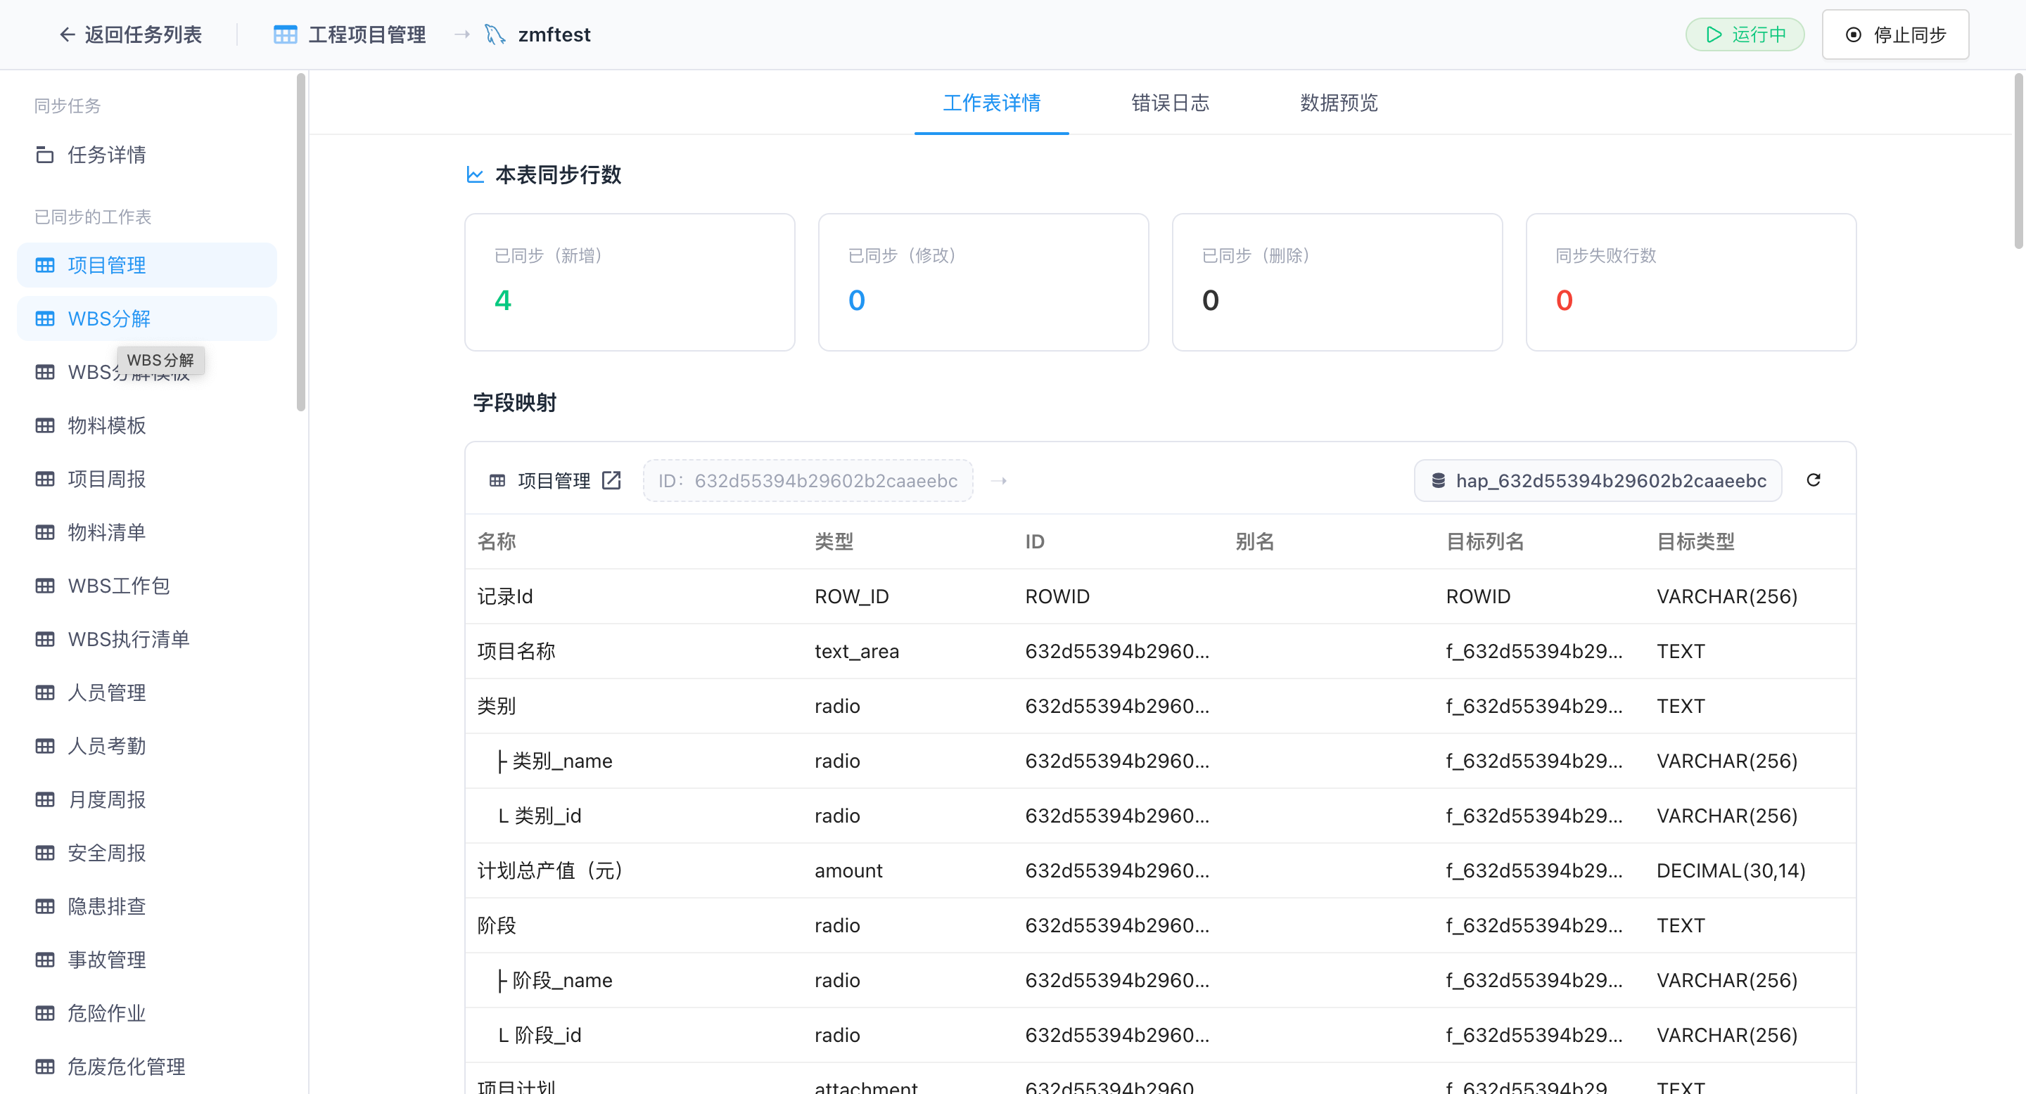2026x1094 pixels.
Task: Click the 任务详情 folder icon in the sidebar
Action: coord(45,155)
